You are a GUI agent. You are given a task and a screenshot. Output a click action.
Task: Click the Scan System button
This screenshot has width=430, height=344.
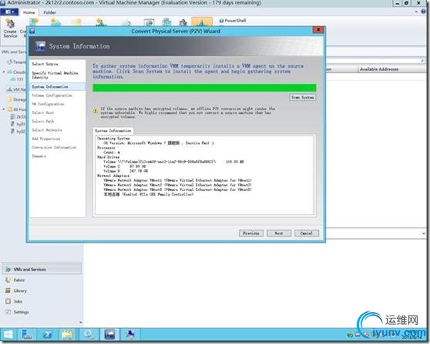click(x=303, y=97)
